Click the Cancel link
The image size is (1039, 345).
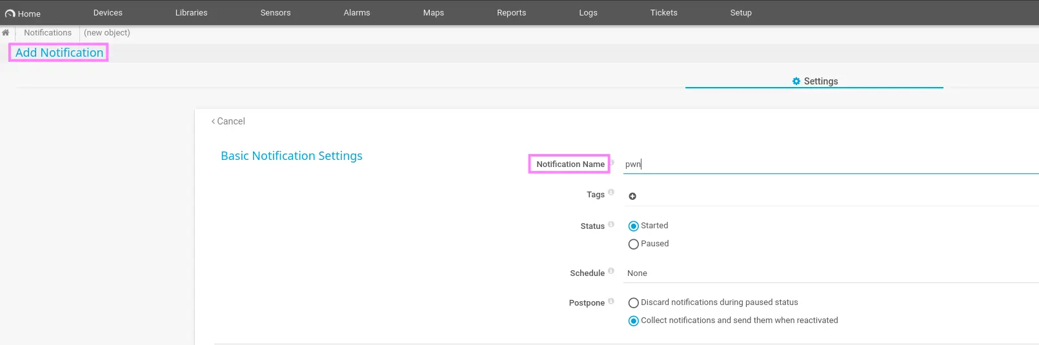coord(228,121)
